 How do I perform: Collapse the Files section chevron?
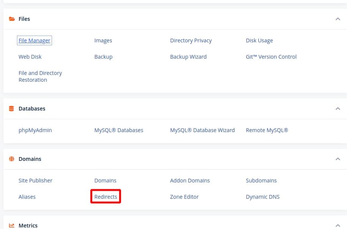pyautogui.click(x=338, y=19)
